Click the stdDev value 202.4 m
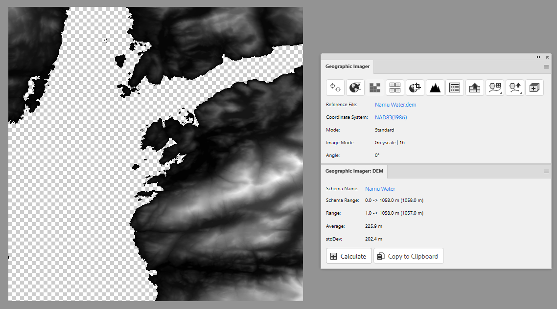 (x=374, y=239)
